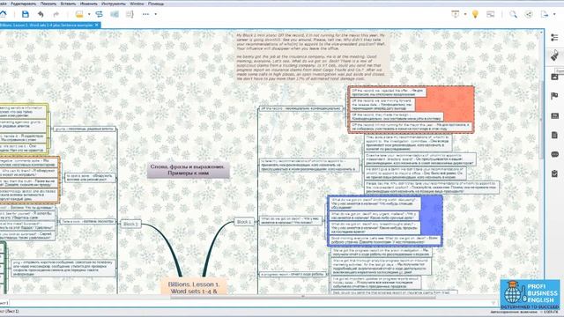Image resolution: width=564 pixels, height=317 pixels.
Task: Add a boundary around selected topics
Action: tap(115, 14)
